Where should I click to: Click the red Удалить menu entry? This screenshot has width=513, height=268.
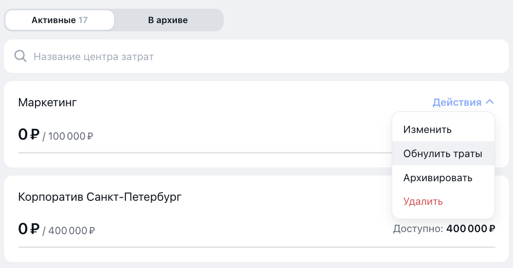coord(423,201)
